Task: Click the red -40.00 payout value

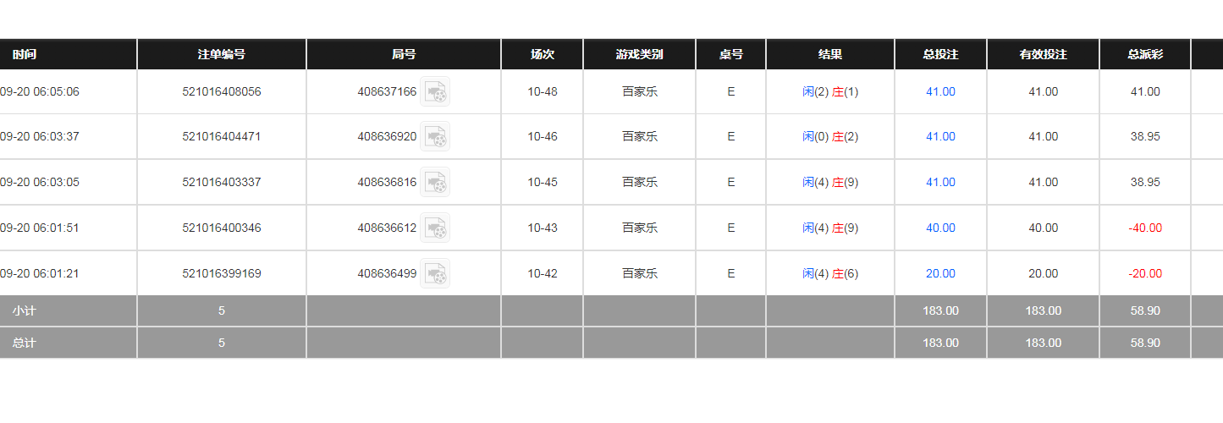Action: coord(1145,228)
